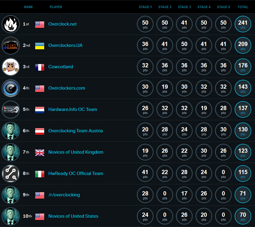Screen dimensions: 255x227
Task: Click Cowcotland Stage 1 score 32 pts
Action: click(x=145, y=67)
